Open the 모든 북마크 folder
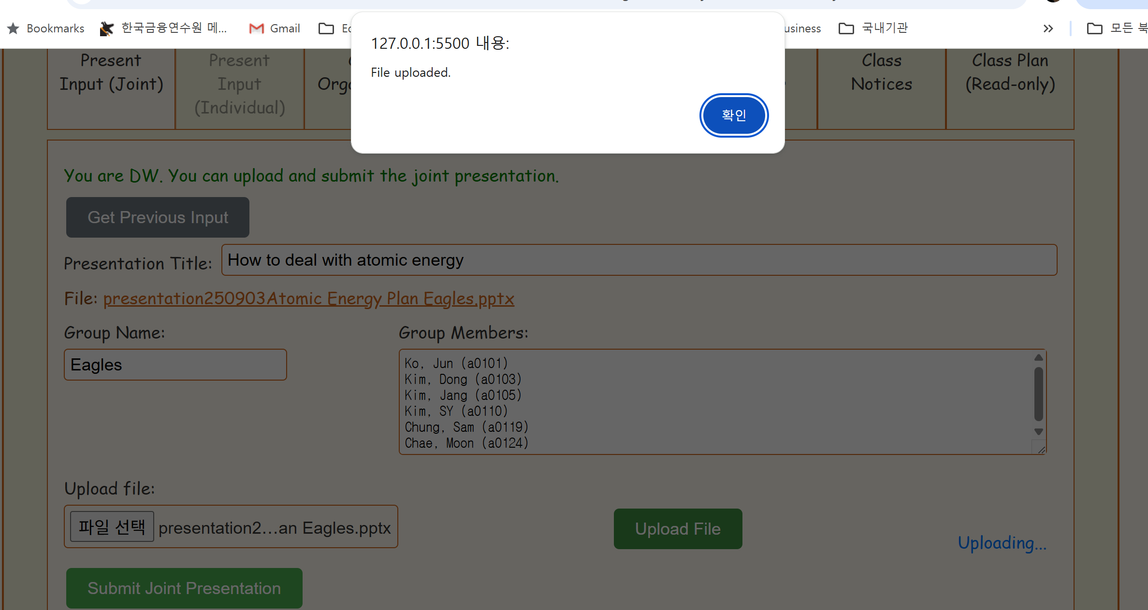Screen dimensions: 1148x610 coord(1117,28)
